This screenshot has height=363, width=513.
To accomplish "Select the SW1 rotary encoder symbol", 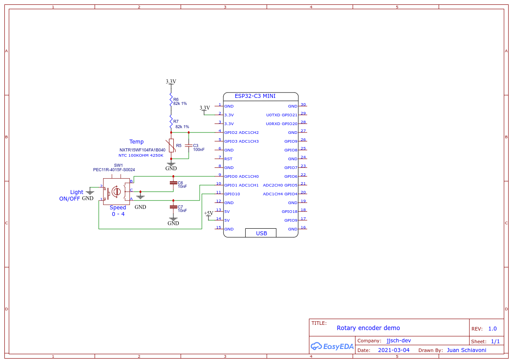I will coord(116,191).
